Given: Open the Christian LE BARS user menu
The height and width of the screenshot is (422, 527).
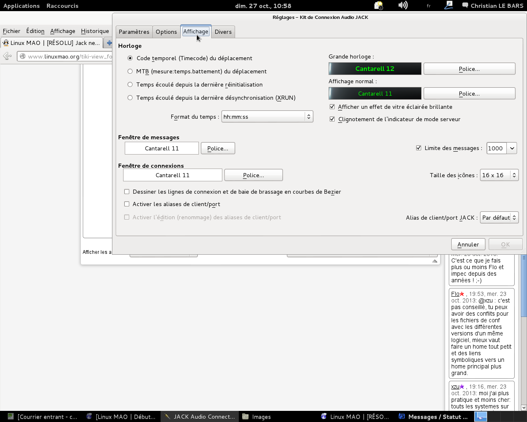Looking at the screenshot, I should 497,6.
